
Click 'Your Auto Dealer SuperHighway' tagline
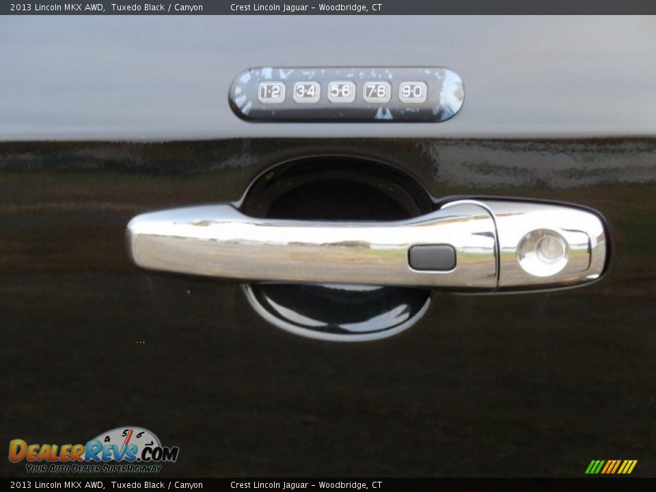click(94, 468)
